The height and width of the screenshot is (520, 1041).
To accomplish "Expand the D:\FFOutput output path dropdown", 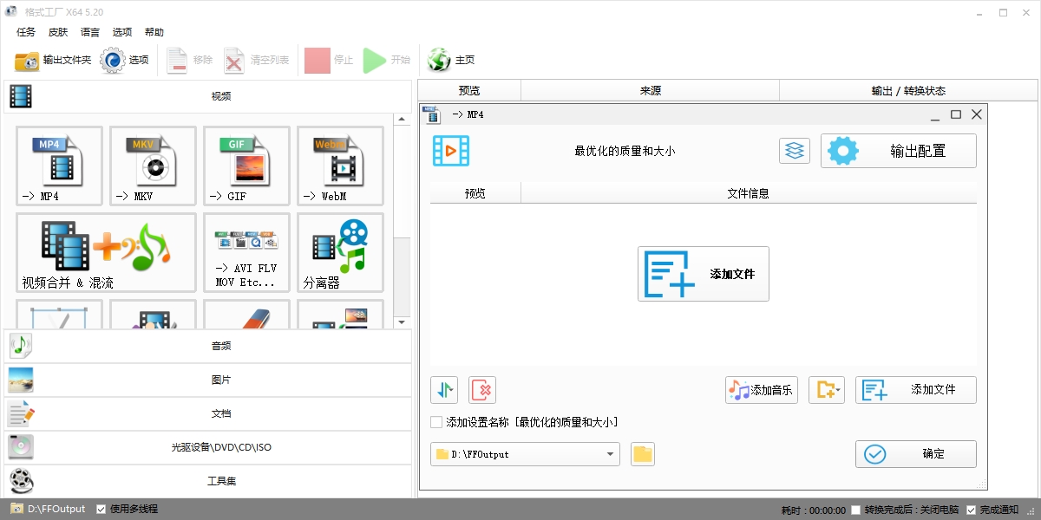I will tap(611, 454).
